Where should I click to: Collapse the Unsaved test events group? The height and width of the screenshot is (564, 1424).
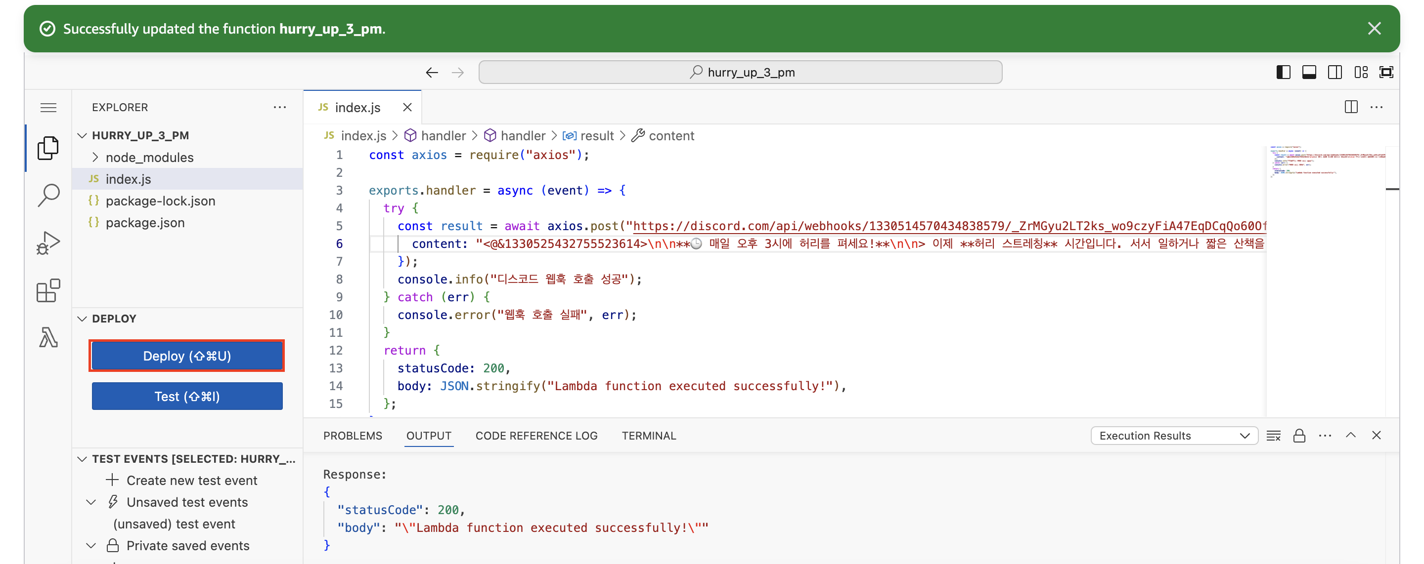coord(92,502)
